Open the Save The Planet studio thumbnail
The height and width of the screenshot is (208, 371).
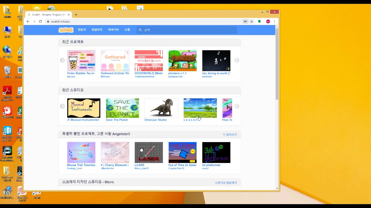[122, 108]
